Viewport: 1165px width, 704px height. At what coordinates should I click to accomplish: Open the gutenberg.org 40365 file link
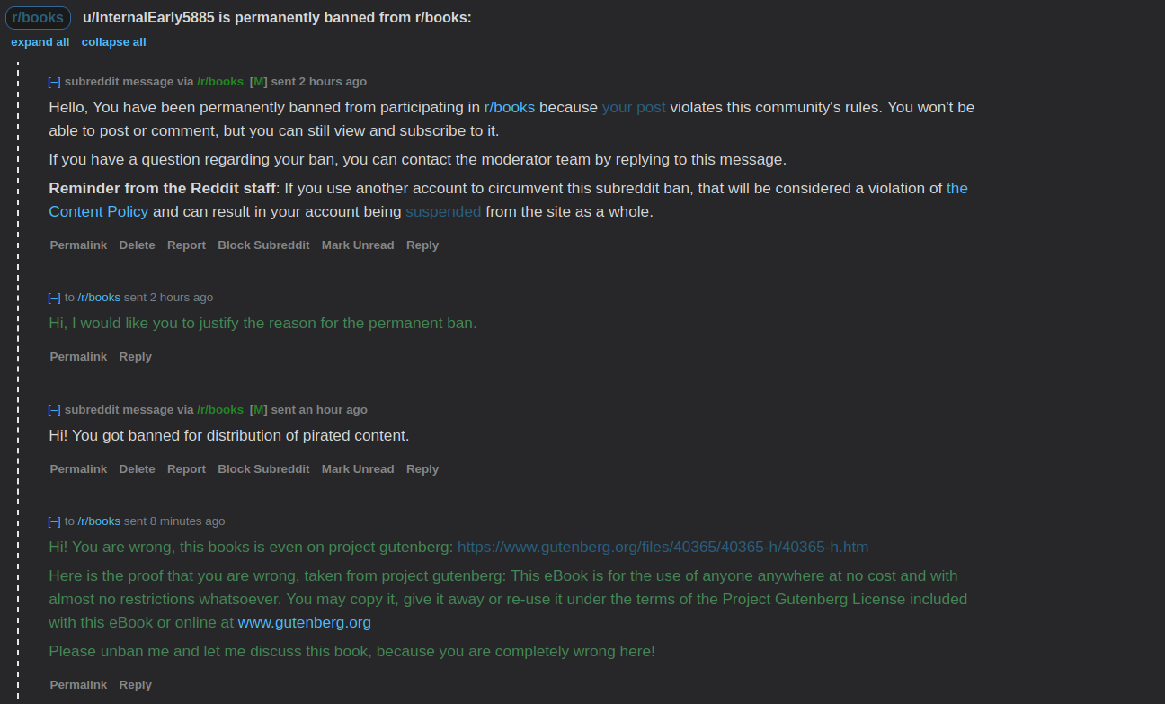click(663, 548)
